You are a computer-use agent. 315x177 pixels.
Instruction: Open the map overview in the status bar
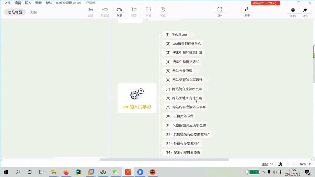point(280,164)
